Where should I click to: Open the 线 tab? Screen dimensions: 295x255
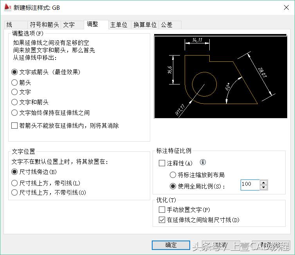[16, 25]
